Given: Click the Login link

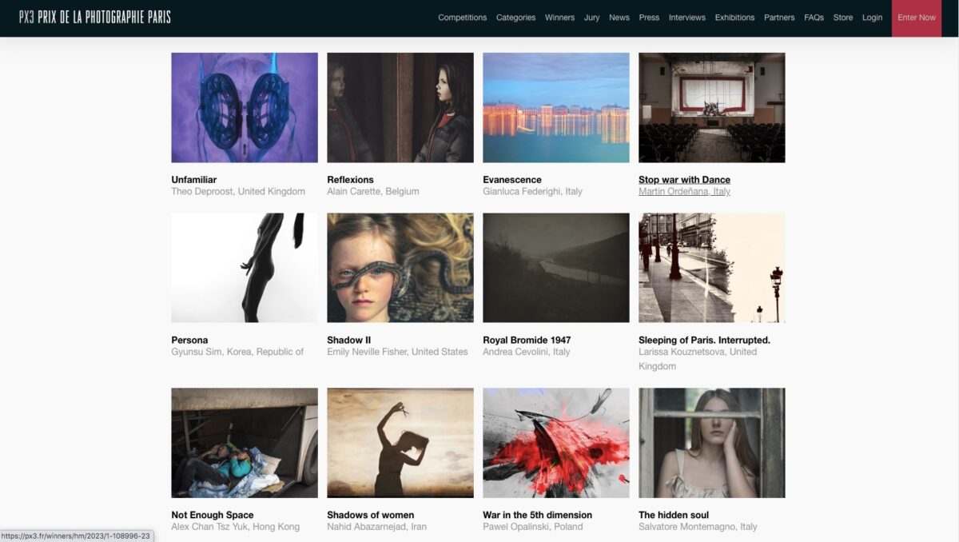Looking at the screenshot, I should 872,18.
